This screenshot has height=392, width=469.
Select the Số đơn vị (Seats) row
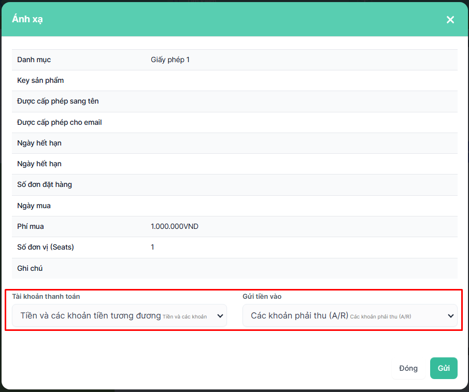point(46,248)
